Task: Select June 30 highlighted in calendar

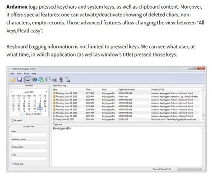Action: [40, 109]
